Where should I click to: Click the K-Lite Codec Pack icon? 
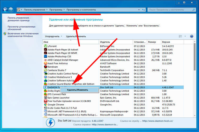coord(45,108)
